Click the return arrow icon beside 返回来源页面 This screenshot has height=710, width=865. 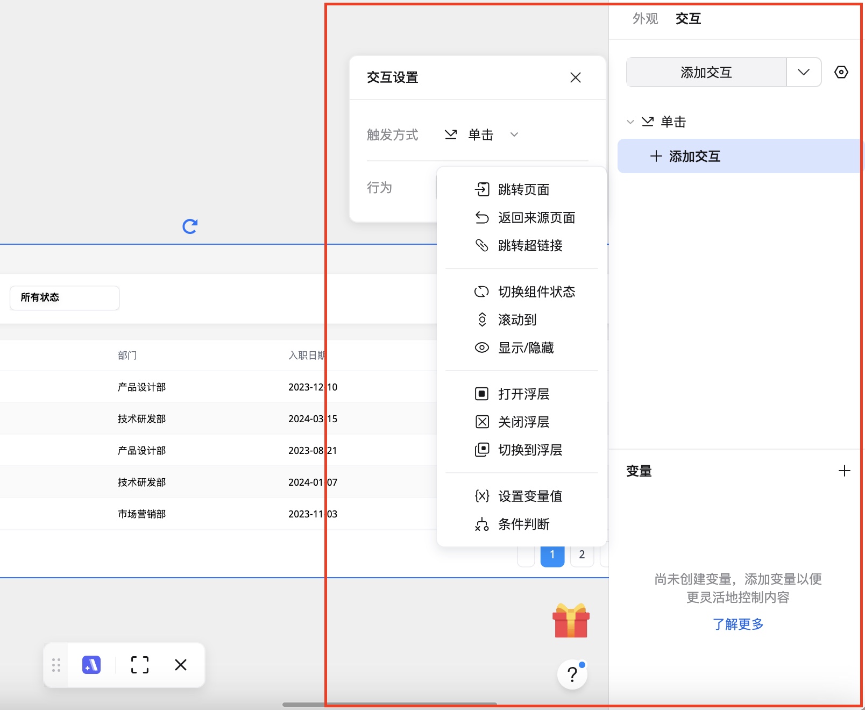coord(482,217)
